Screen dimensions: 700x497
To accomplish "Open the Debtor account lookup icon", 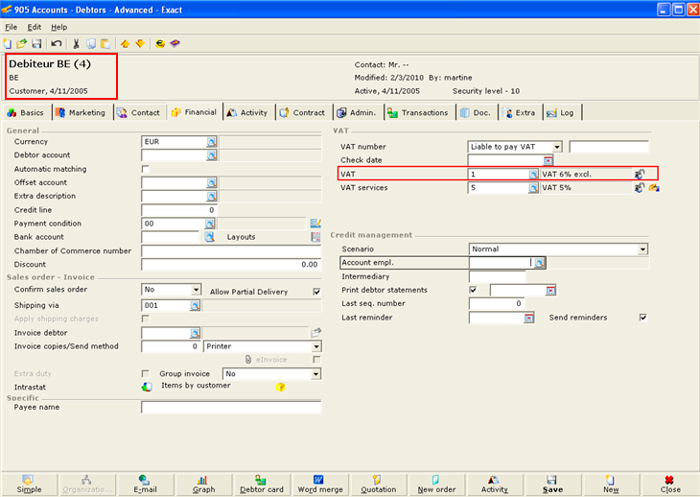I will [212, 155].
